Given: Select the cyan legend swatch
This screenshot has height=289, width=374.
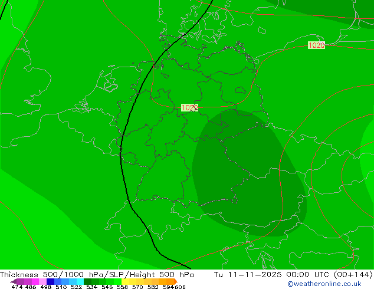Looking at the screenshot, I should point(80,281).
